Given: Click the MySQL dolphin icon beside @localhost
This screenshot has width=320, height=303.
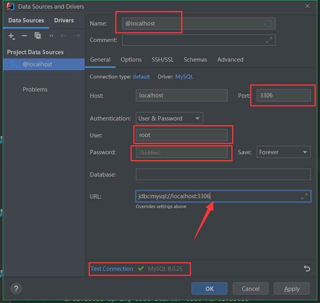Looking at the screenshot, I should pyautogui.click(x=15, y=64).
